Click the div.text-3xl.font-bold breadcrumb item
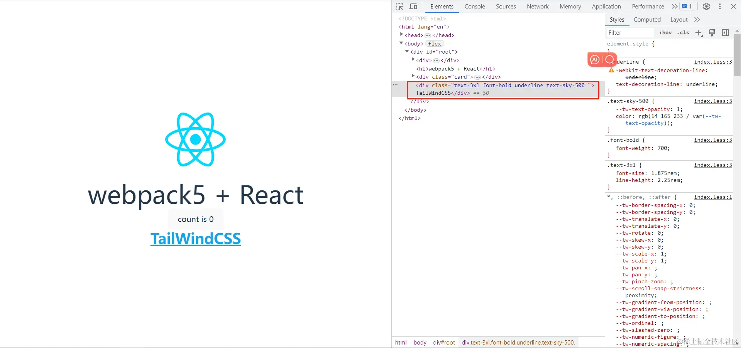 pos(518,342)
